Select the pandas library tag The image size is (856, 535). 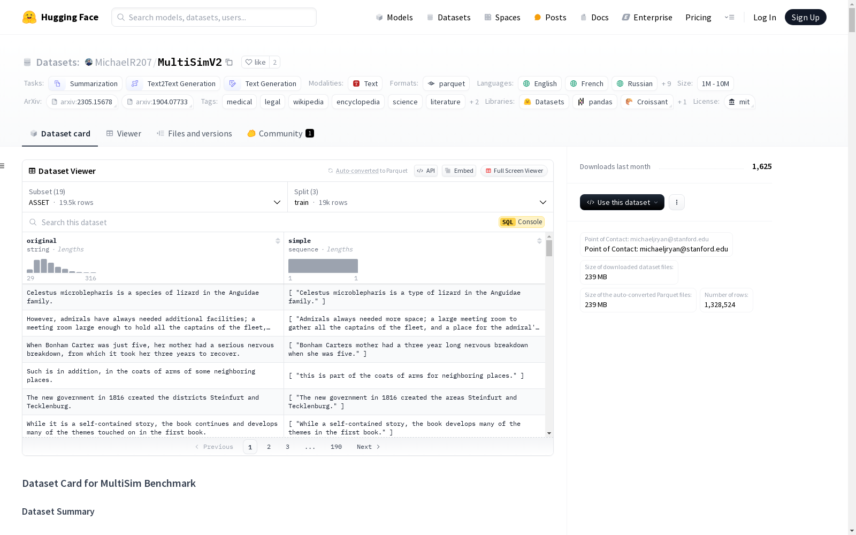point(595,102)
